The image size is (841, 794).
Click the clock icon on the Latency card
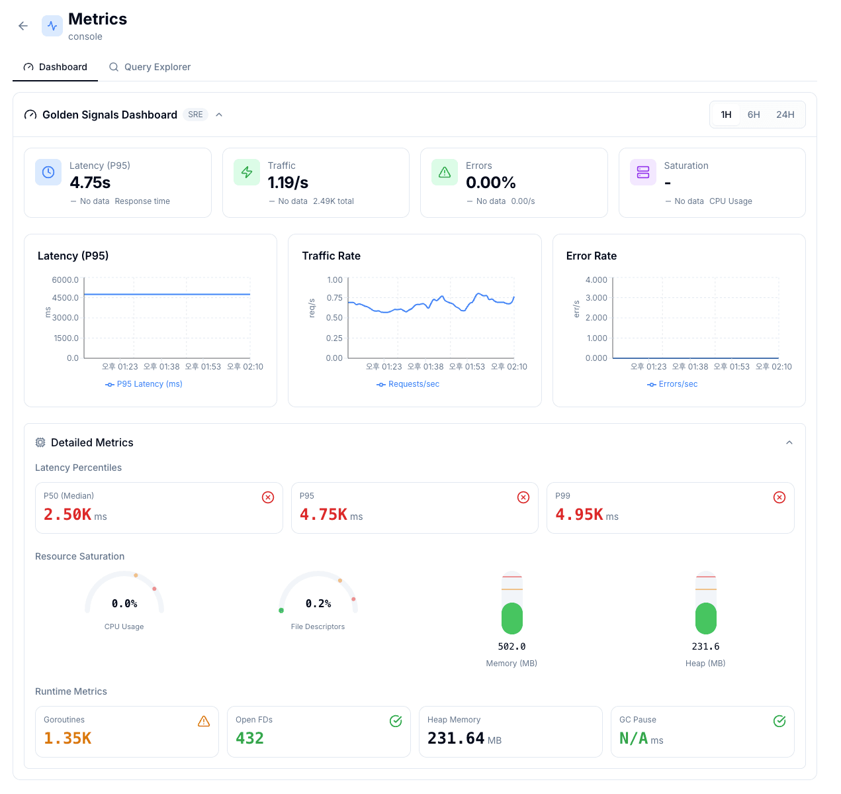click(x=48, y=172)
